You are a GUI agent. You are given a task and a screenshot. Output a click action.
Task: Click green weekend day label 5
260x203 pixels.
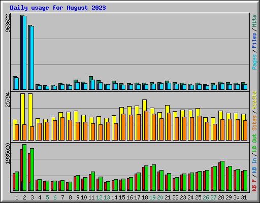(x=47, y=197)
